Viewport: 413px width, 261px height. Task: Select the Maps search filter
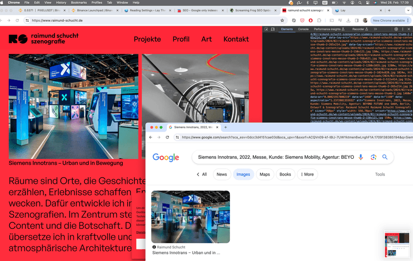coord(265,175)
